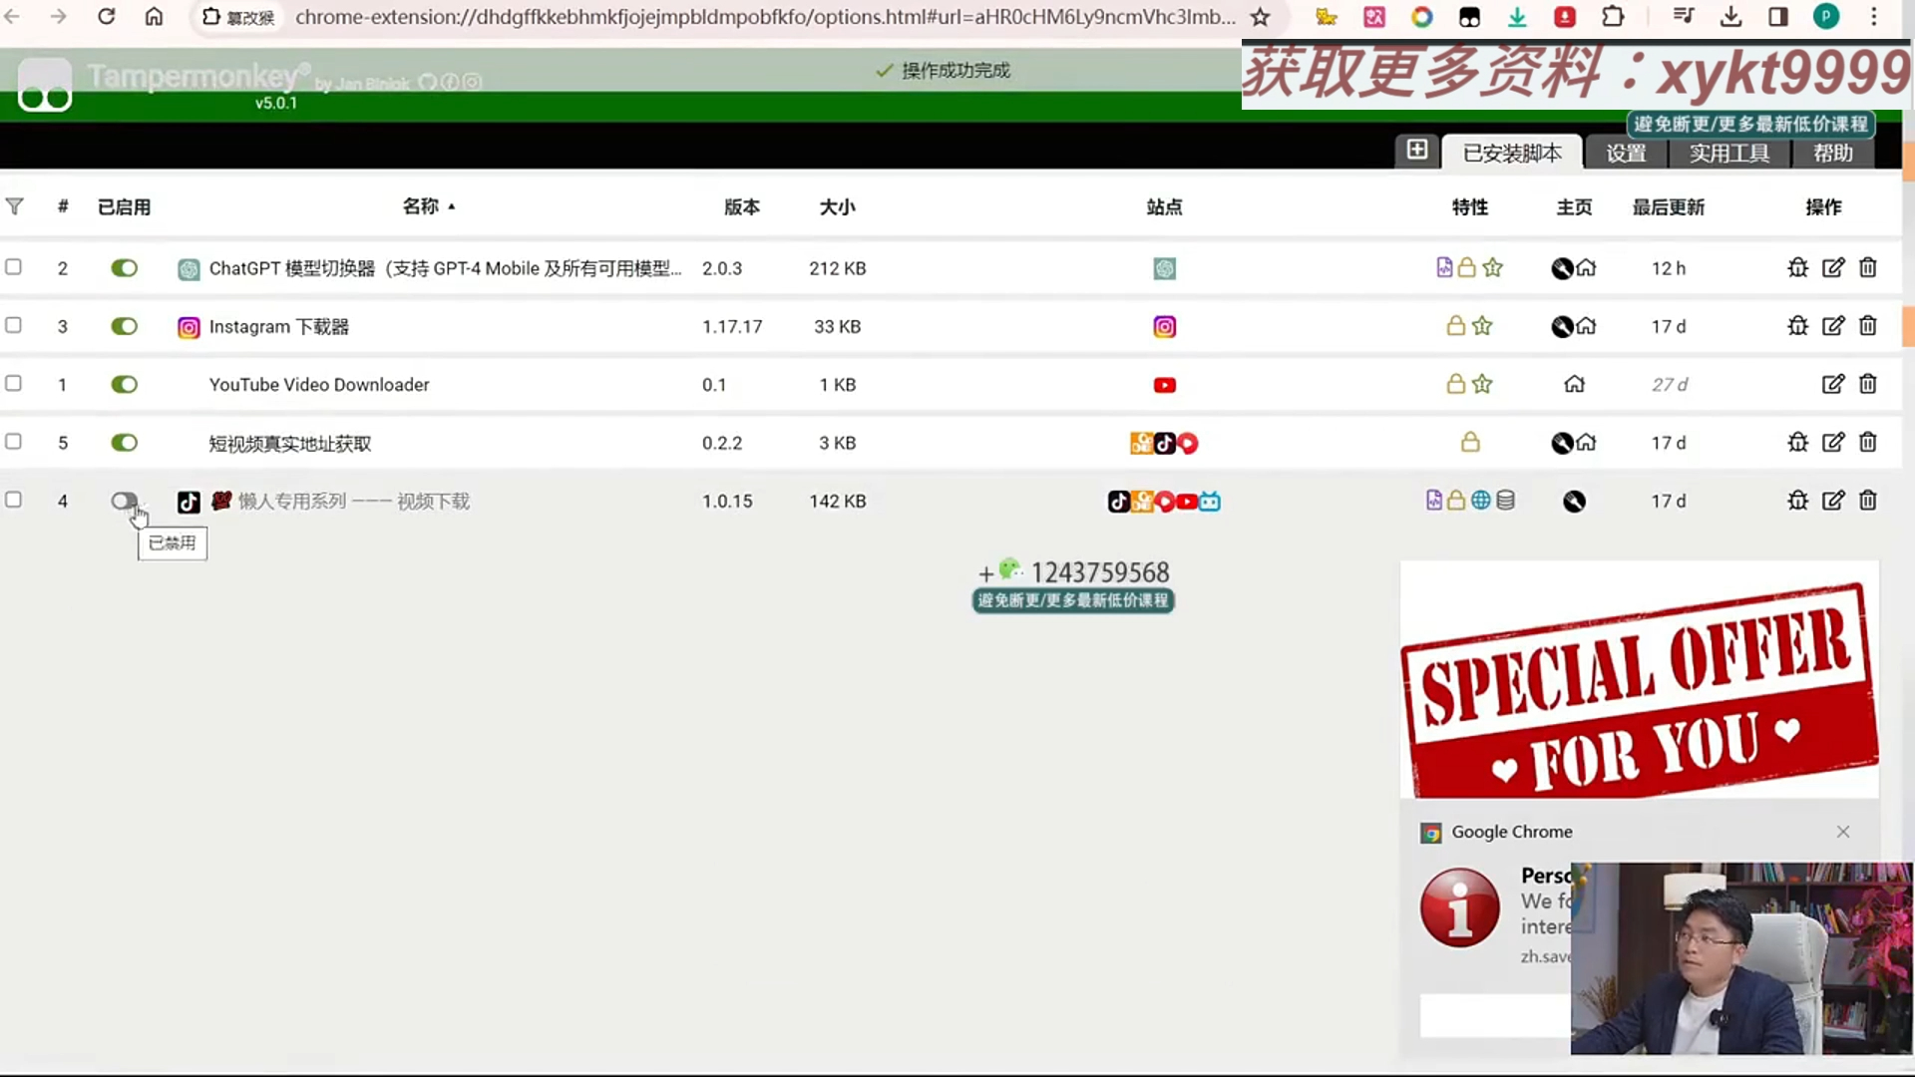
Task: Switch to the 设置 tab
Action: coord(1624,153)
